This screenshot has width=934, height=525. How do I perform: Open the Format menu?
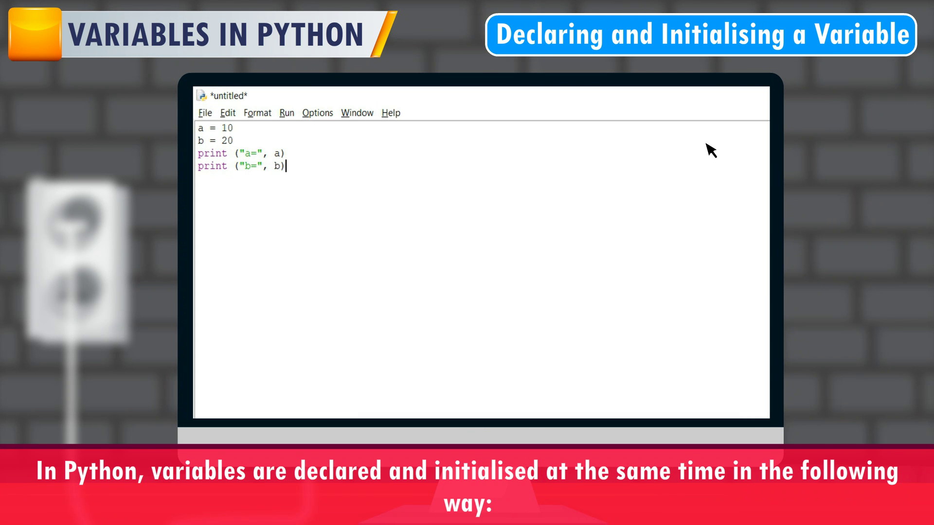257,113
